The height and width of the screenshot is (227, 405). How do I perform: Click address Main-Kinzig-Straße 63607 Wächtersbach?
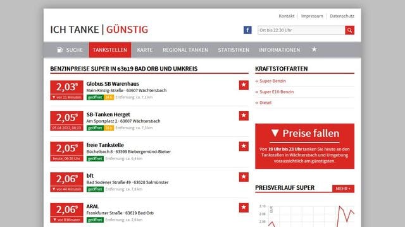tap(127, 90)
